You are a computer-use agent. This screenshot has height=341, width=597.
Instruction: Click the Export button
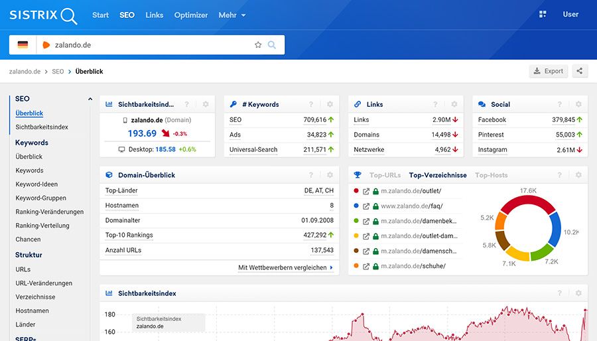point(548,71)
